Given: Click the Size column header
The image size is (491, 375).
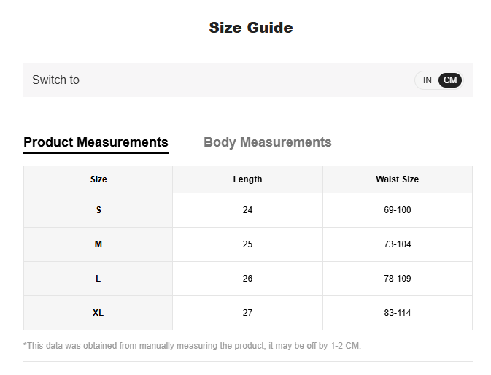Looking at the screenshot, I should 98,179.
